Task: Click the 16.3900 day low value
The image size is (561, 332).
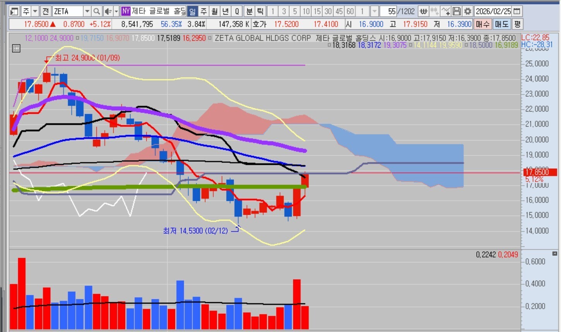Action: pyautogui.click(x=459, y=24)
